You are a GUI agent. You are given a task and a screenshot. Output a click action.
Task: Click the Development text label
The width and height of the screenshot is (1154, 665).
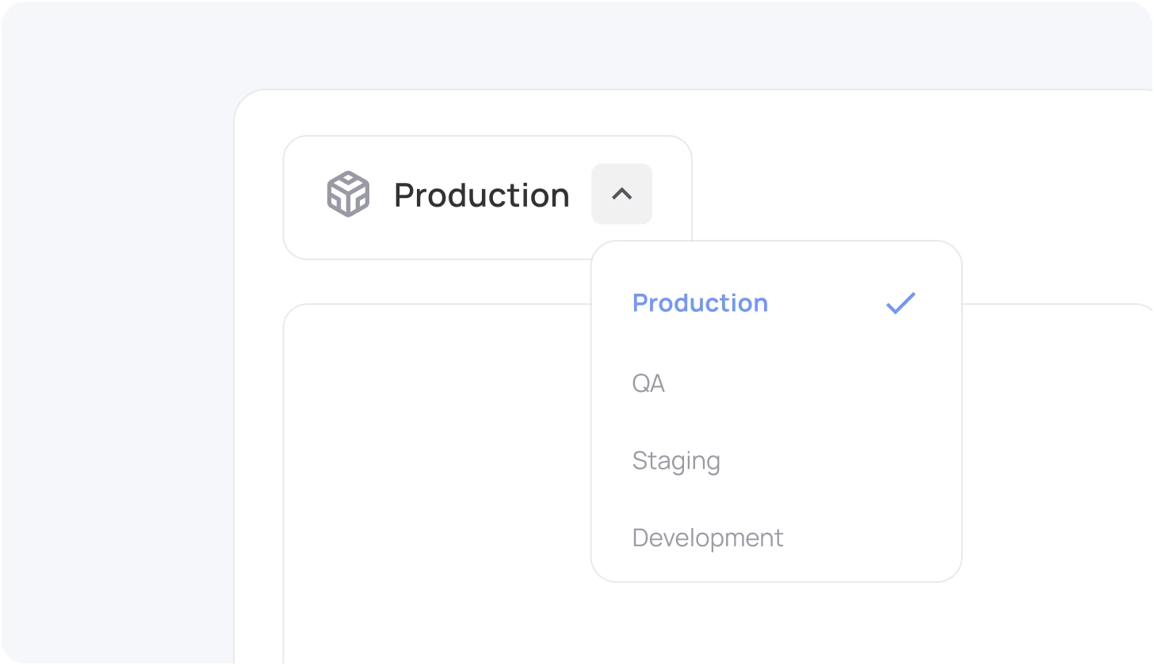tap(708, 538)
